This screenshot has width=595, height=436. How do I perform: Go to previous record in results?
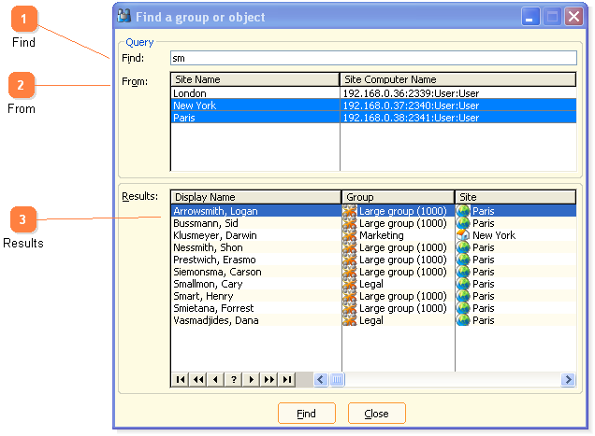215,379
